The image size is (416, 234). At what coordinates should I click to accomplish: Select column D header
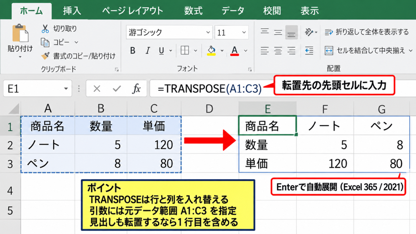pyautogui.click(x=210, y=109)
